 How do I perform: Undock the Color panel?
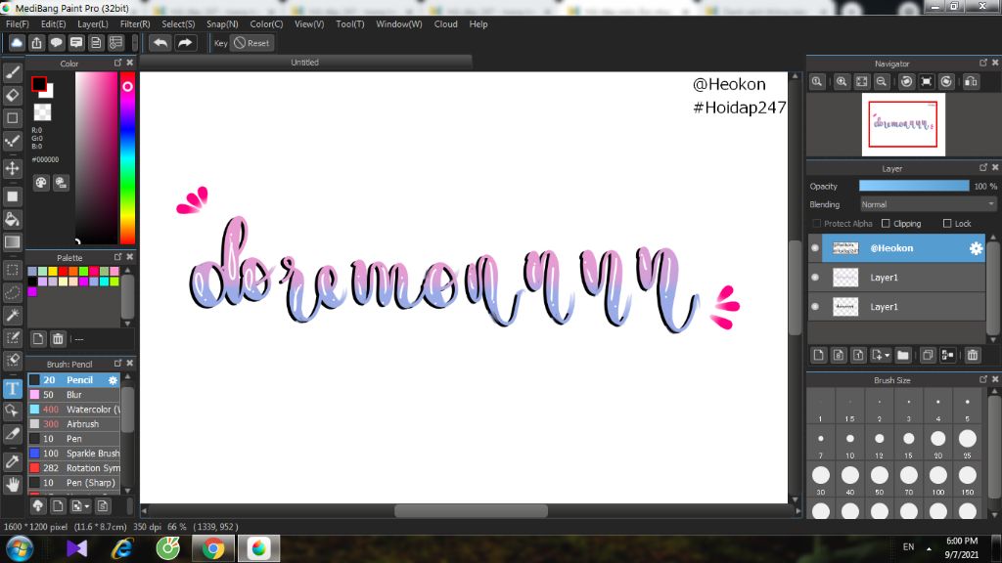(x=117, y=63)
